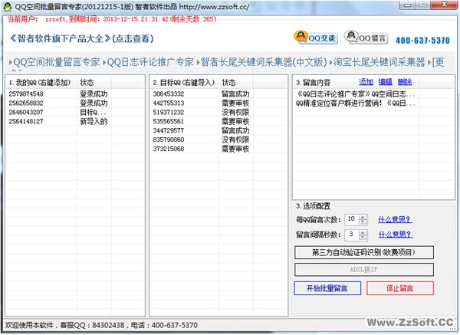Viewport: 460px width, 335px height.
Task: Select message starting 《QQ日志评论推广专家》
Action: [356, 94]
